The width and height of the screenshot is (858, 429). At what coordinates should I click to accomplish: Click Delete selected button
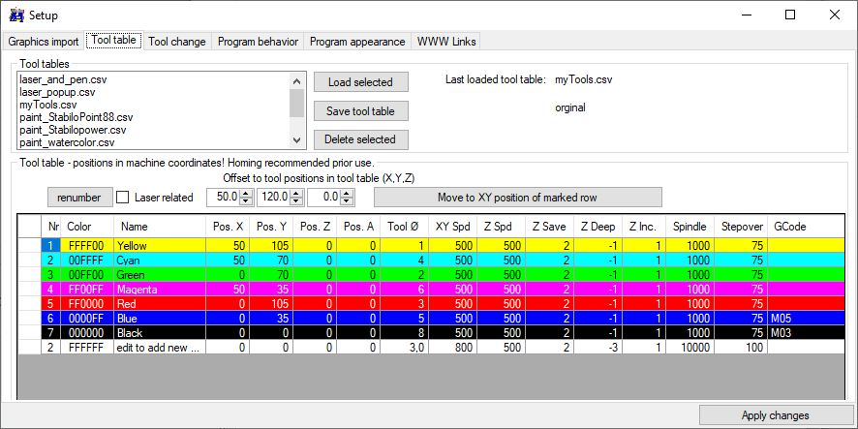(x=360, y=139)
